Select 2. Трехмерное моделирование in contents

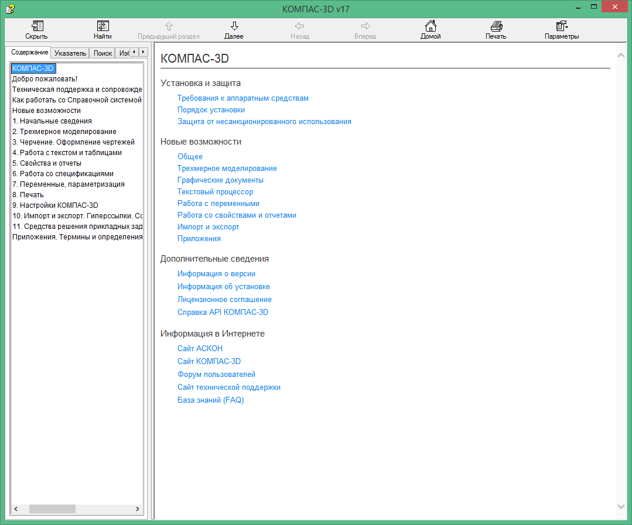point(64,131)
